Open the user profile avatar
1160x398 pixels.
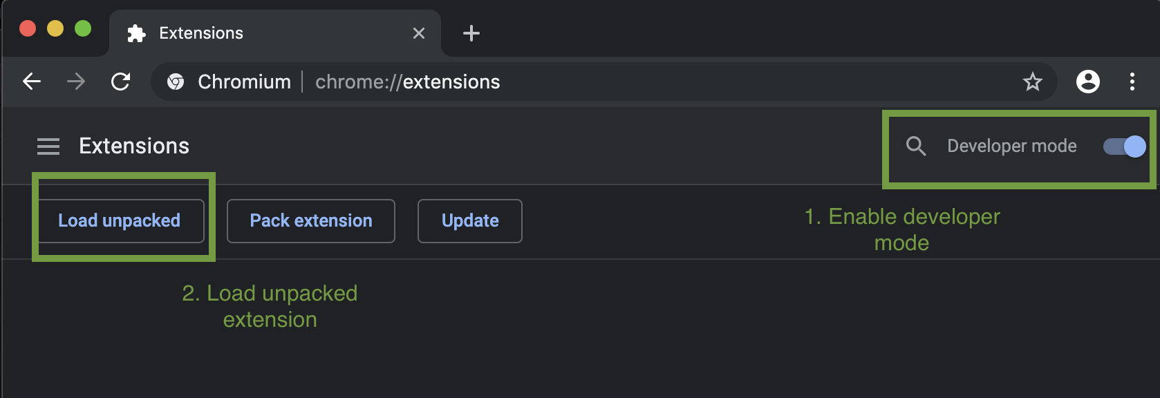pos(1088,82)
